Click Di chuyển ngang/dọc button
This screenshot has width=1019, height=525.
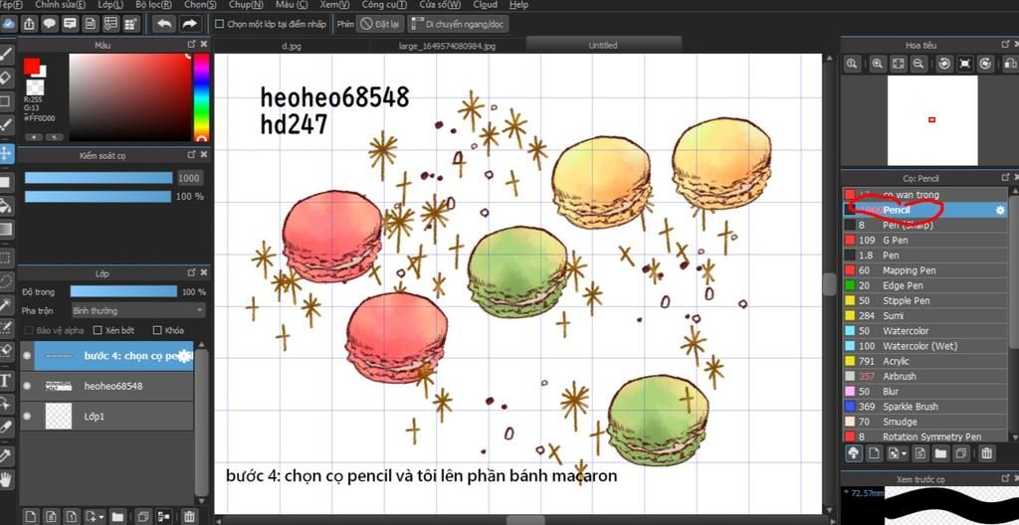[458, 24]
